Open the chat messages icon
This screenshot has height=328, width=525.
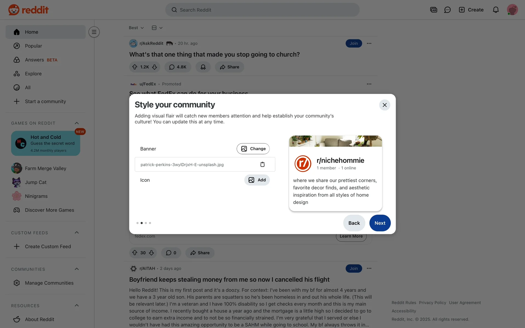[447, 10]
